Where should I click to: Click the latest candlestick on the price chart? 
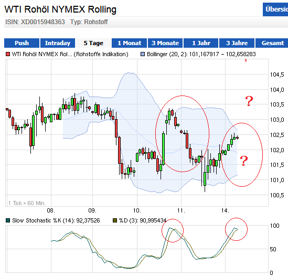(x=237, y=137)
